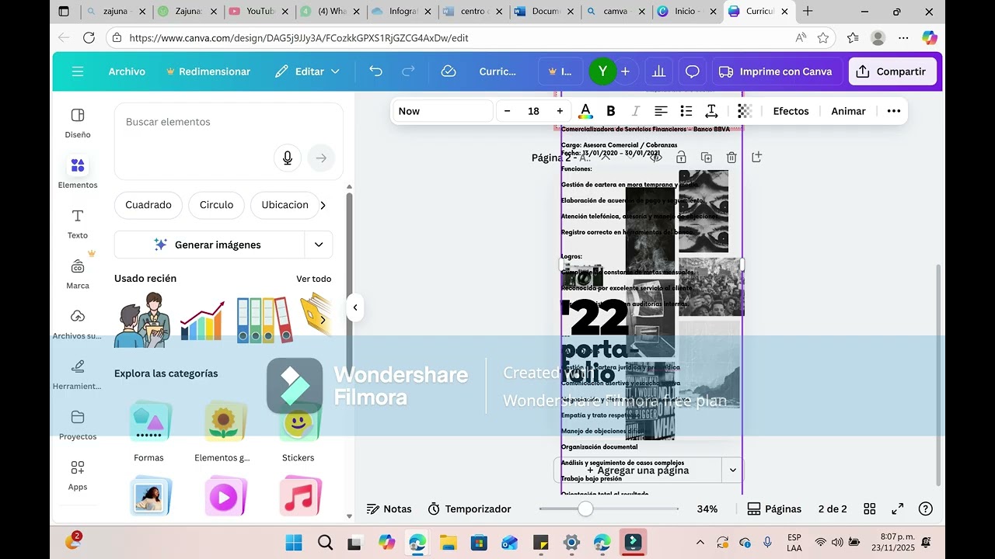Open the Elementos sidebar tab
995x559 pixels.
(x=78, y=172)
